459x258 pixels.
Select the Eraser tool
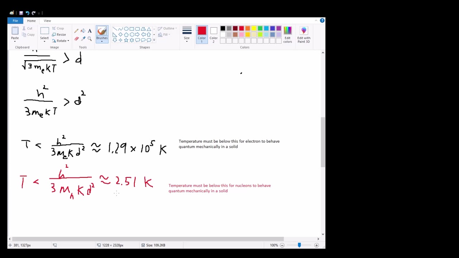pos(76,38)
